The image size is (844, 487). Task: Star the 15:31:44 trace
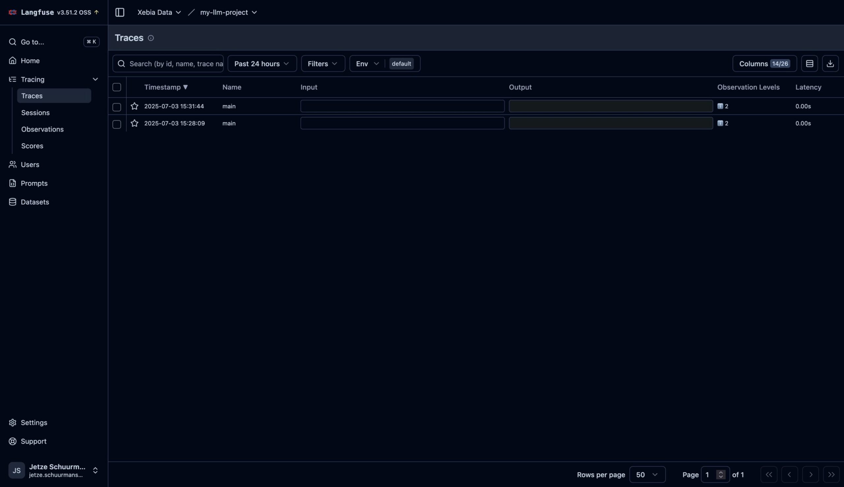(134, 106)
